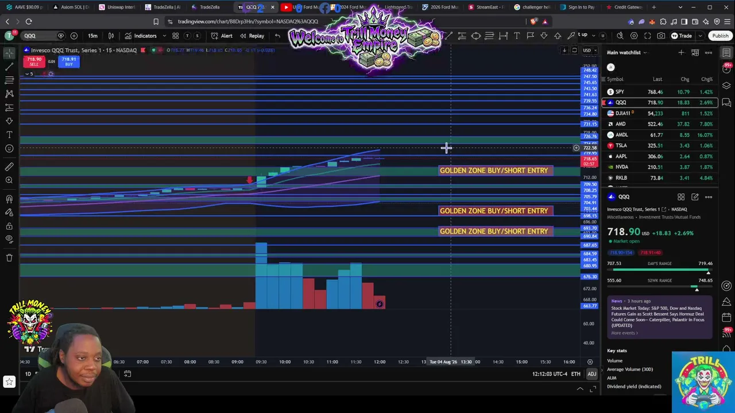
Task: Open the layout templates grid icon
Action: coord(176,36)
